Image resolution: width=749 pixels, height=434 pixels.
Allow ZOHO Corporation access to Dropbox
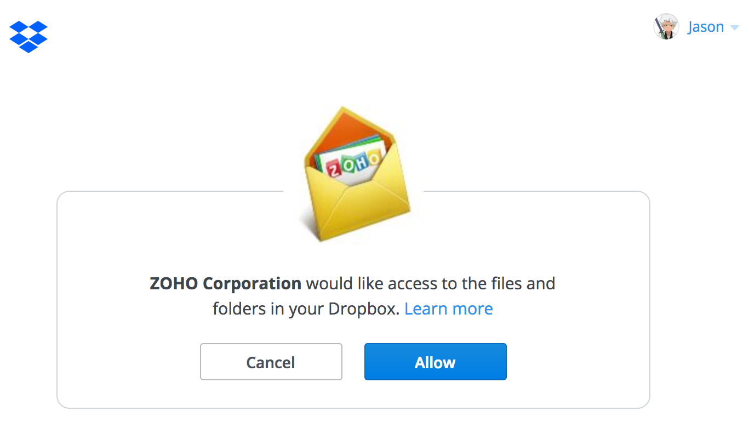click(436, 362)
